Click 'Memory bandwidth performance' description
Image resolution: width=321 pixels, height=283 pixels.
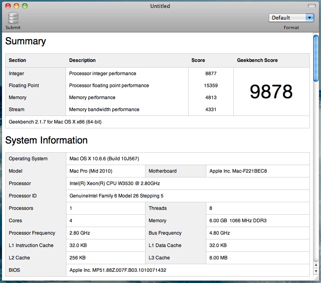(104, 110)
